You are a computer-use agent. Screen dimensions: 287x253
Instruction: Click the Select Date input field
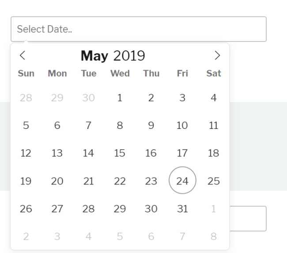[x=138, y=29]
